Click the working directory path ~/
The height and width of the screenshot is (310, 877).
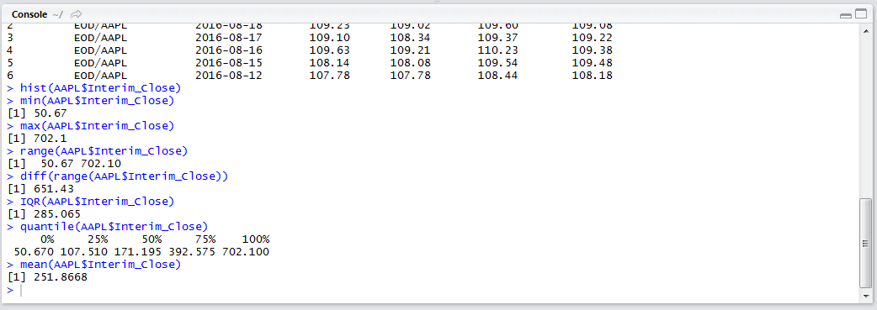58,14
